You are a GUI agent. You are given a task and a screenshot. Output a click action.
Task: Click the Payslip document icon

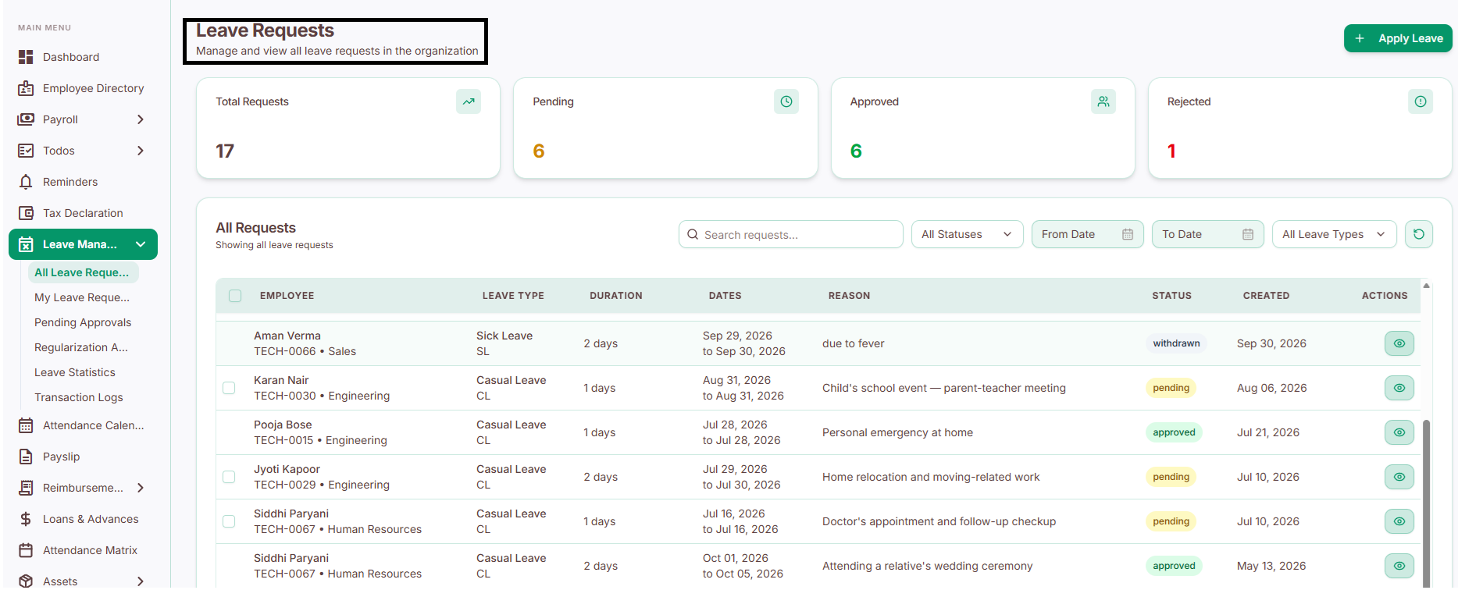[26, 457]
